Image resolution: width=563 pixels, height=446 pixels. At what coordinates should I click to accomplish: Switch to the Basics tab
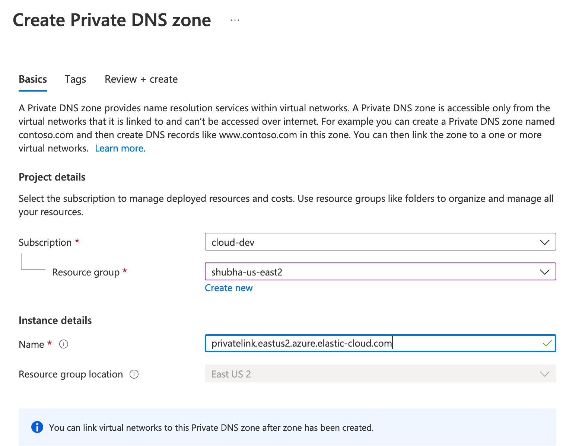33,79
